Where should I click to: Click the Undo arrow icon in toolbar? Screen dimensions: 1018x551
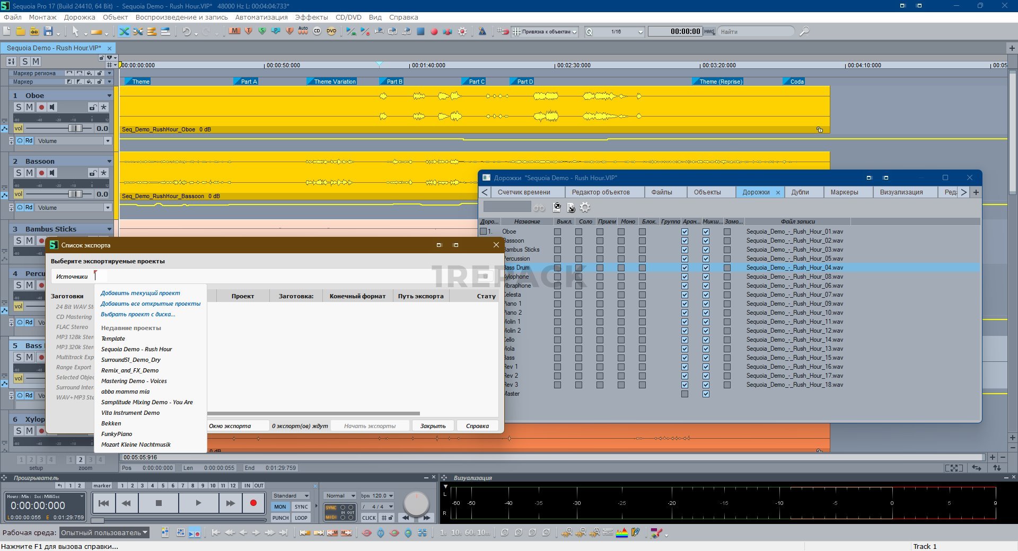pos(187,32)
